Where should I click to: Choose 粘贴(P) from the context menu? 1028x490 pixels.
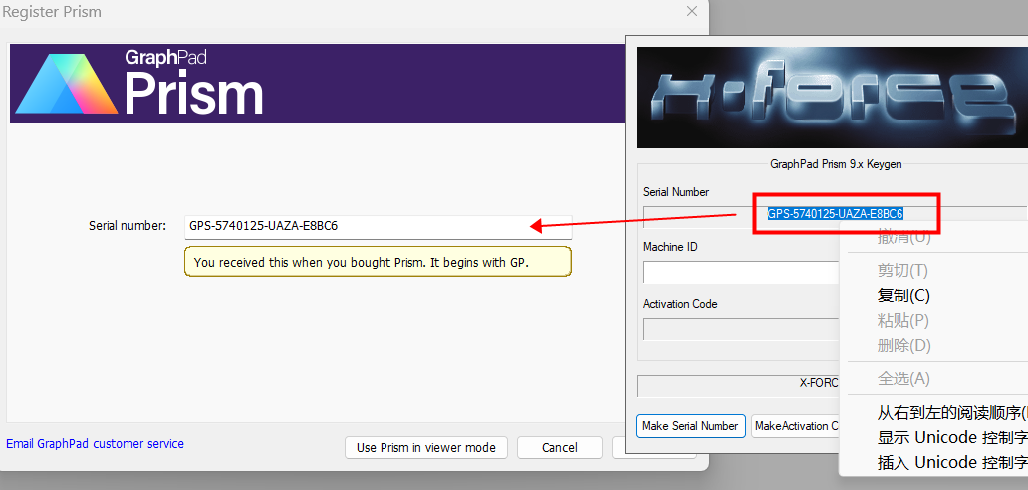coord(902,321)
